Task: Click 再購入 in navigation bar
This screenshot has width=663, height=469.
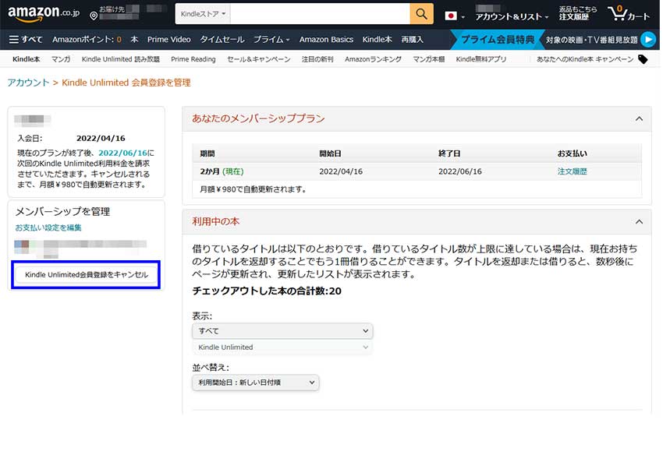Action: (x=412, y=39)
